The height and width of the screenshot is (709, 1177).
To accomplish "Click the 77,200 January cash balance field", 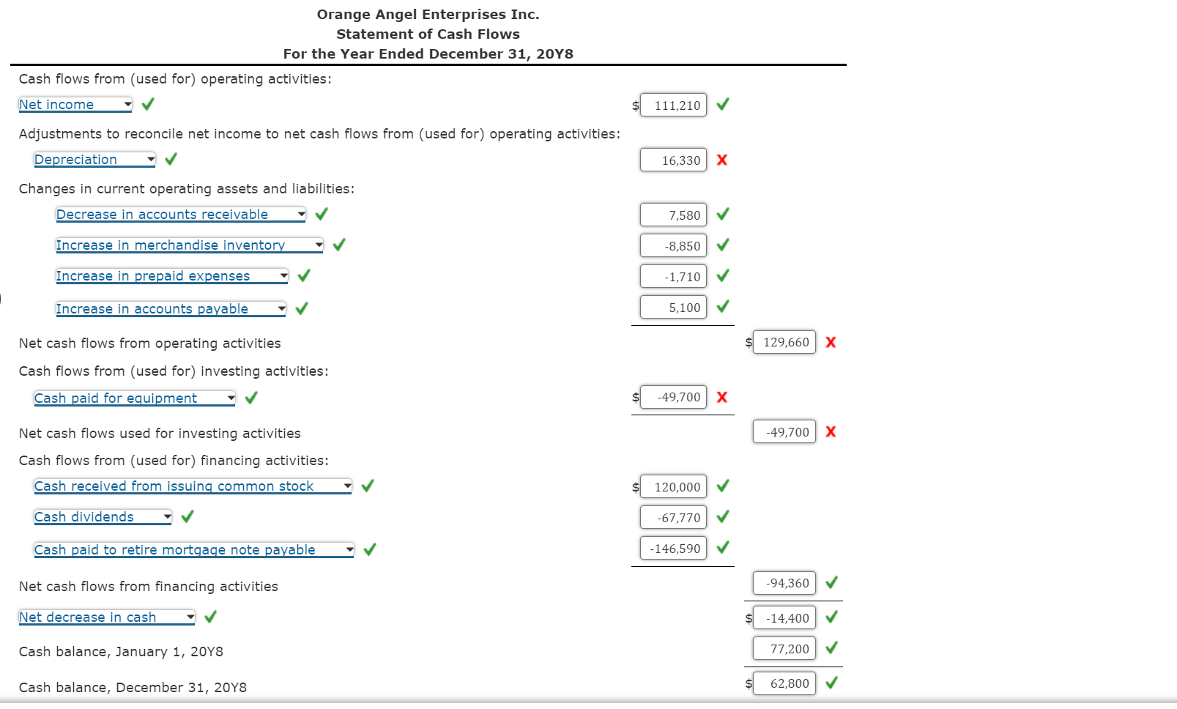I will point(783,648).
